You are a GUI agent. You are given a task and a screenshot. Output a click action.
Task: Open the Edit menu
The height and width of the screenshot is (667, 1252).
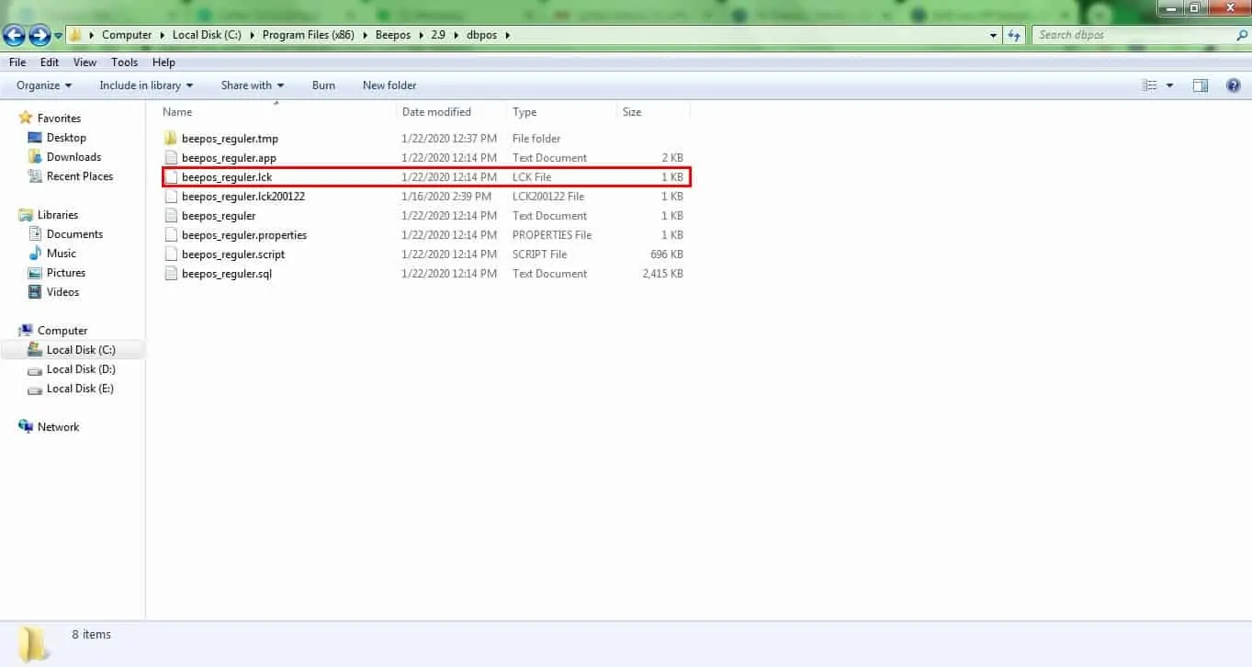(x=50, y=62)
